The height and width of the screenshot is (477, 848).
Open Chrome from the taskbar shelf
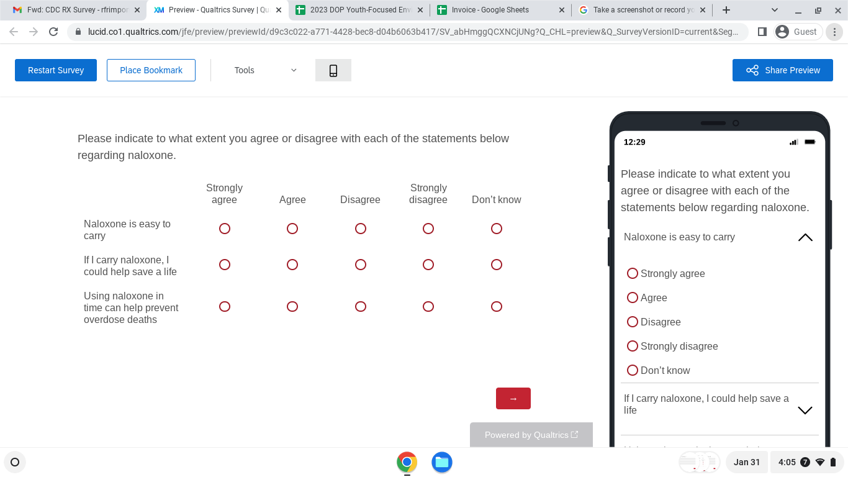(407, 462)
